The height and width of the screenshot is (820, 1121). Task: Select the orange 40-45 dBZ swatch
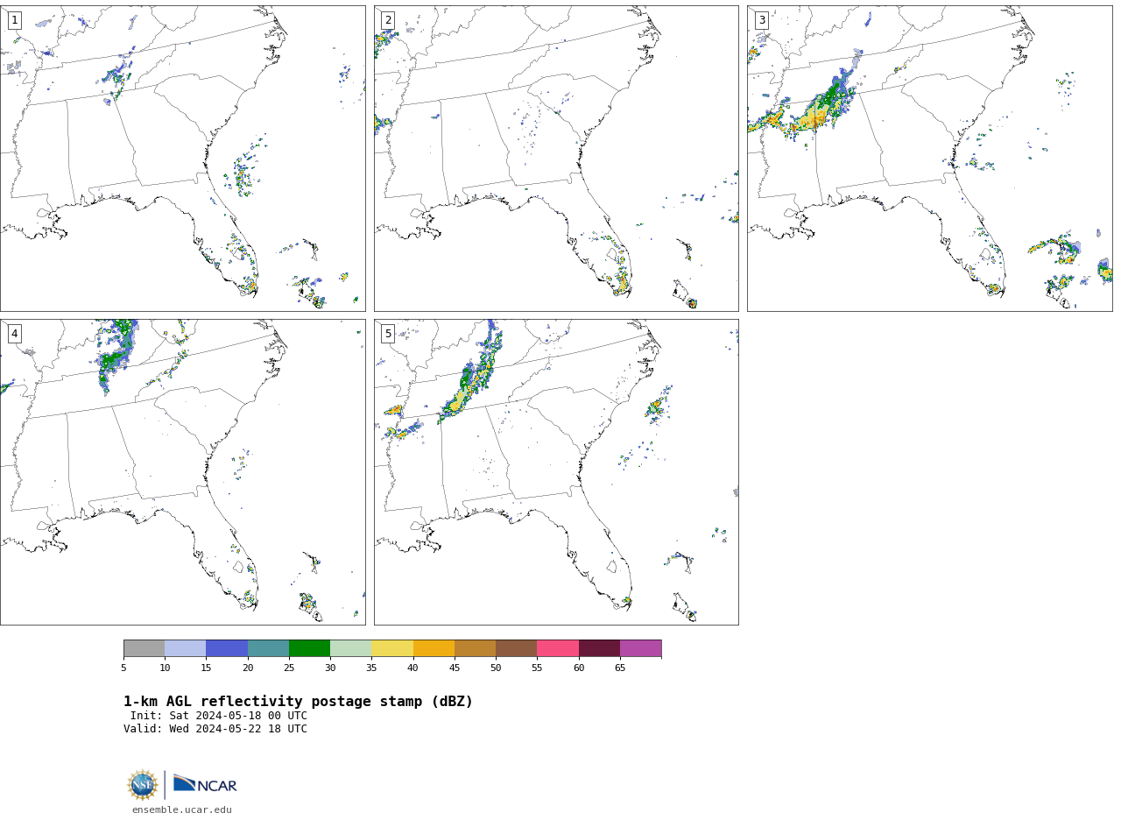coord(434,648)
